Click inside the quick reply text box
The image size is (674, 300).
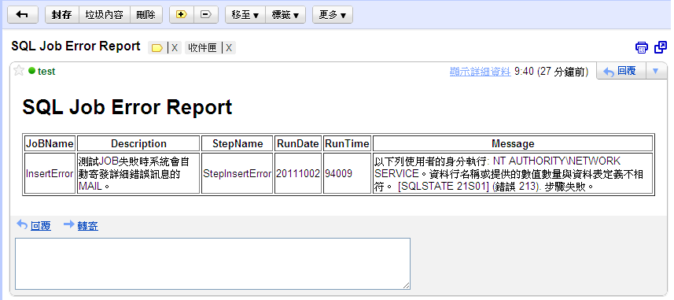(x=213, y=264)
